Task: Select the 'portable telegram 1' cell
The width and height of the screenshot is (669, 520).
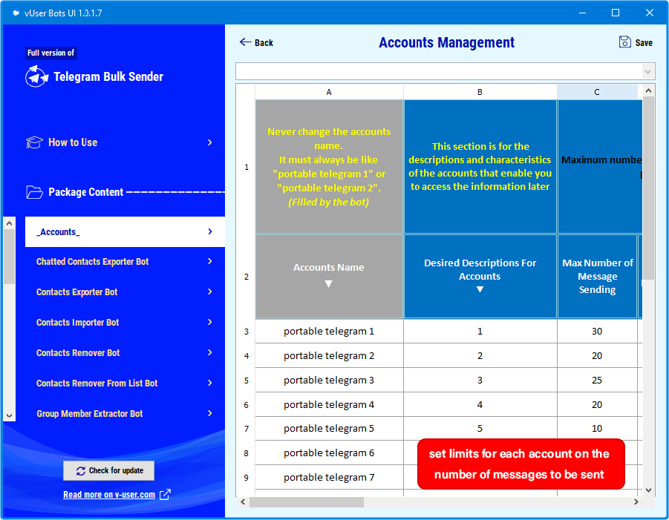Action: click(x=329, y=331)
